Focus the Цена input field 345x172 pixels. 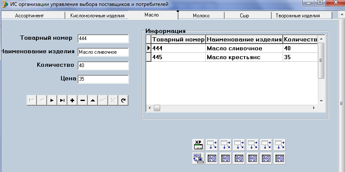click(x=103, y=79)
